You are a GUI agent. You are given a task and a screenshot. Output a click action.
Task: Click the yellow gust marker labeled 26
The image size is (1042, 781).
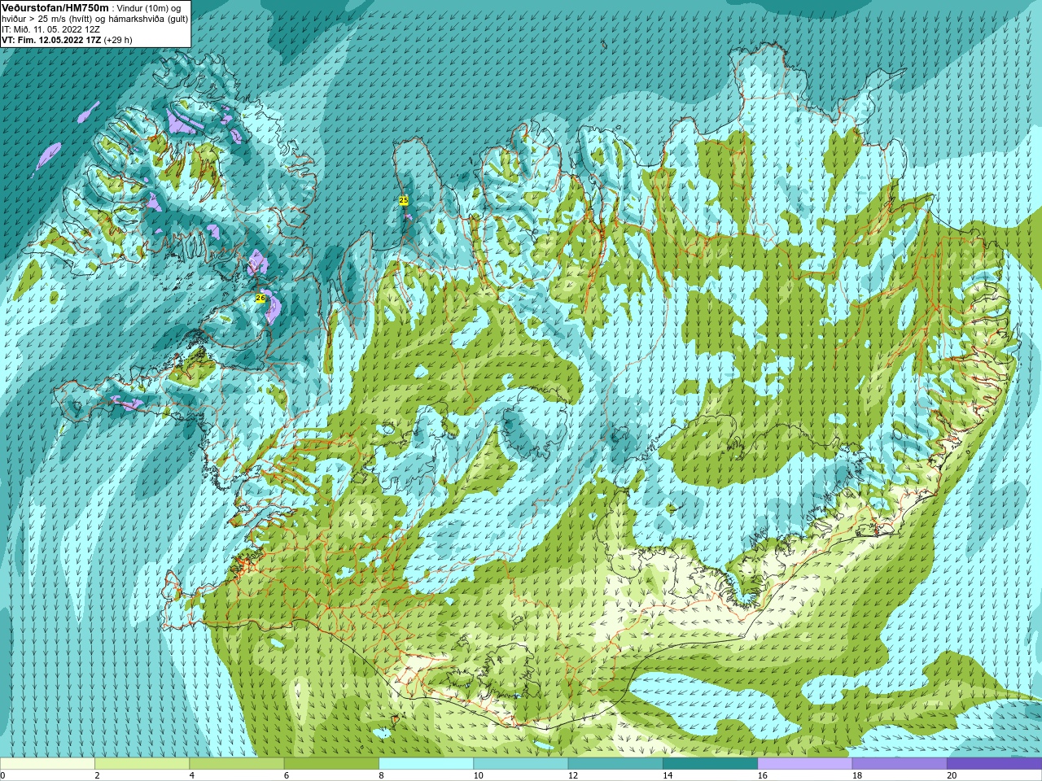tap(260, 299)
